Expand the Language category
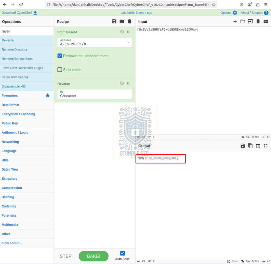 click(27, 151)
